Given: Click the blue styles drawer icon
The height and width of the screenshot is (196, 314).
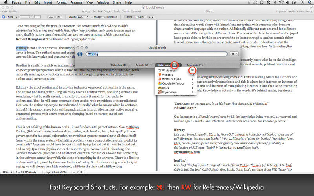Looking at the screenshot, I should (3, 17).
